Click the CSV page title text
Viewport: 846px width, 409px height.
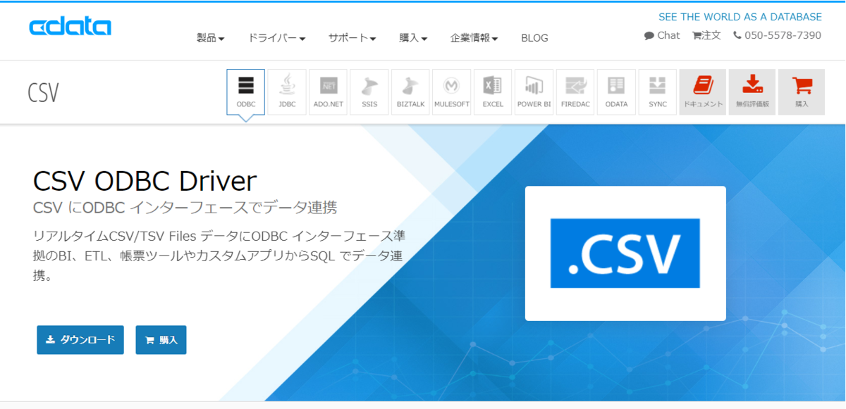pos(43,92)
